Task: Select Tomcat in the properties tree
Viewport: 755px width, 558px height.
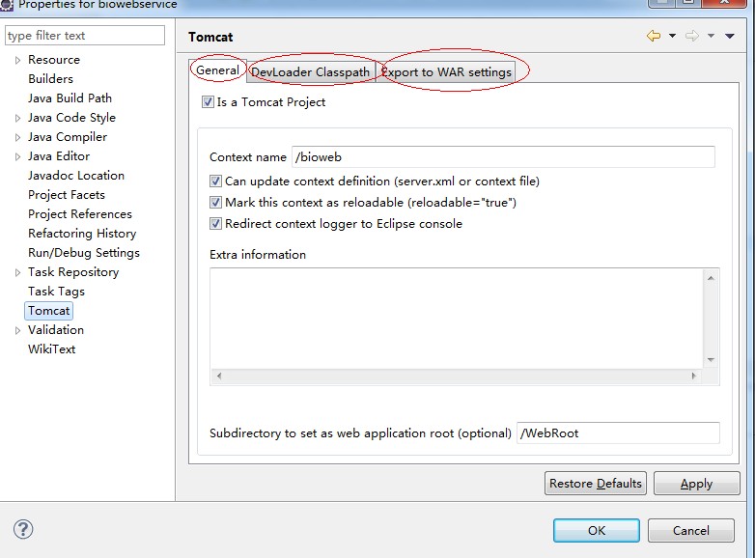Action: click(48, 311)
